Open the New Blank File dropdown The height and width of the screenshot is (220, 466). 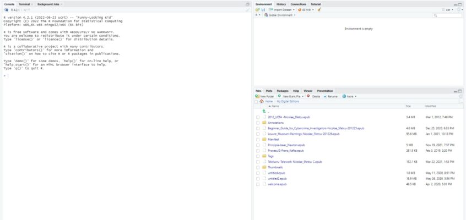(x=291, y=96)
